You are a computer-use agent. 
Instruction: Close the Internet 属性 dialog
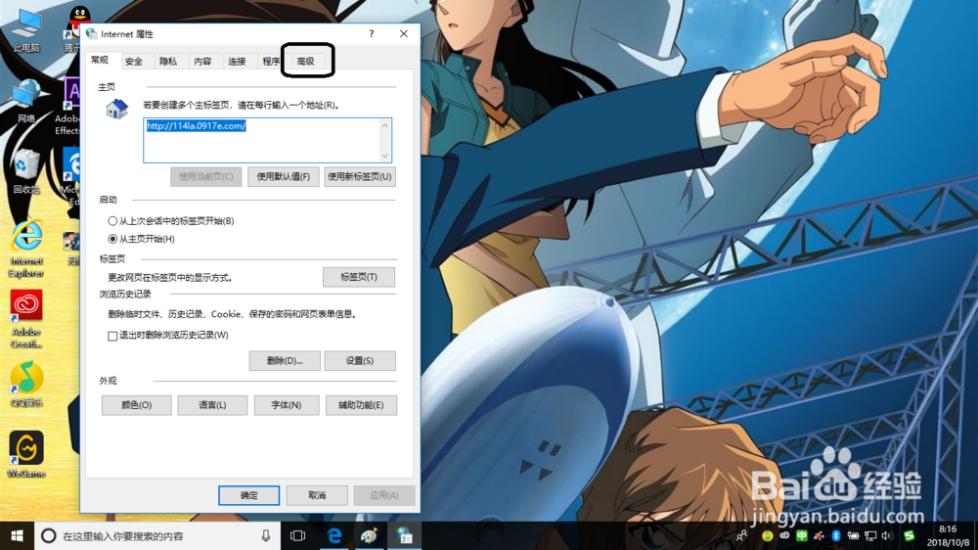point(404,33)
